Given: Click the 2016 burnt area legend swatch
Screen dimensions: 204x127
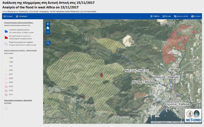Looking at the screenshot, I should (6, 90).
